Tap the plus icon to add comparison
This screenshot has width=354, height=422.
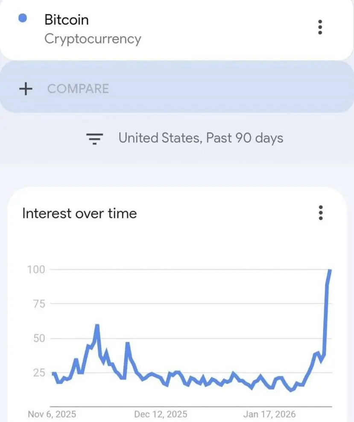(26, 89)
